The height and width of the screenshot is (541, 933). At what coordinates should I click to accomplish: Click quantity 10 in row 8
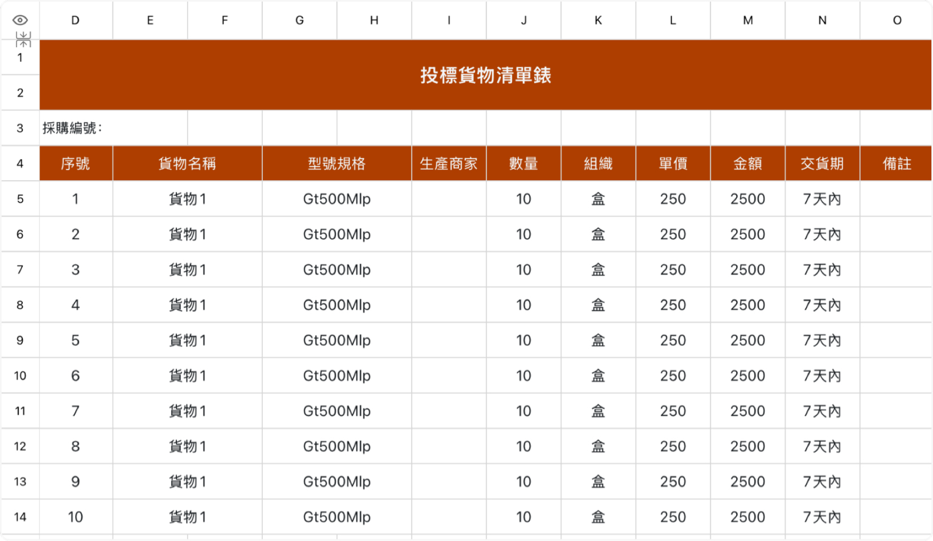[523, 305]
